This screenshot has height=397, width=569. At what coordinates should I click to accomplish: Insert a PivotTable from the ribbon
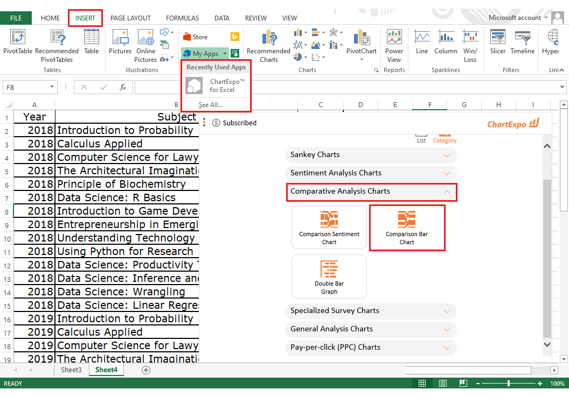[18, 42]
